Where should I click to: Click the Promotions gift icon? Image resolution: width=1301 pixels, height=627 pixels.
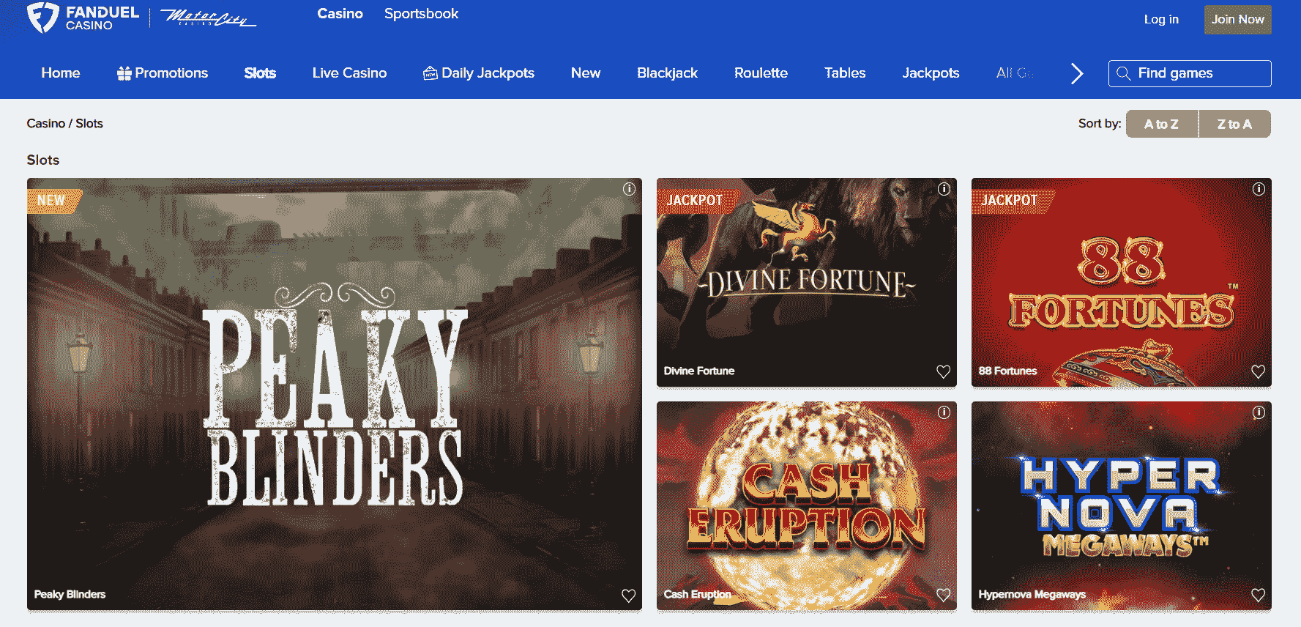[124, 73]
